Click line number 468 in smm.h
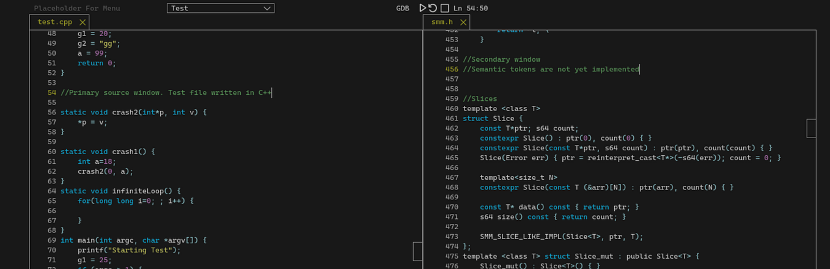This screenshot has height=269, width=830. point(452,187)
